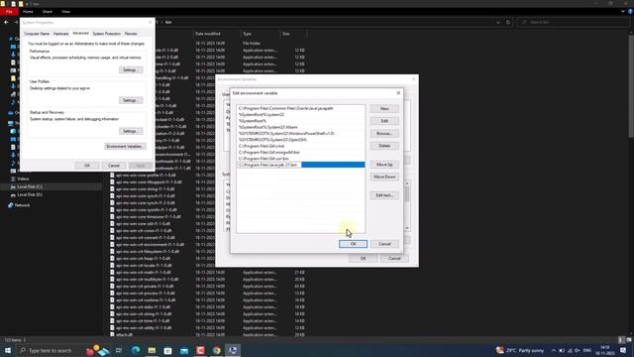Open File menu in File Explorer

pyautogui.click(x=9, y=12)
